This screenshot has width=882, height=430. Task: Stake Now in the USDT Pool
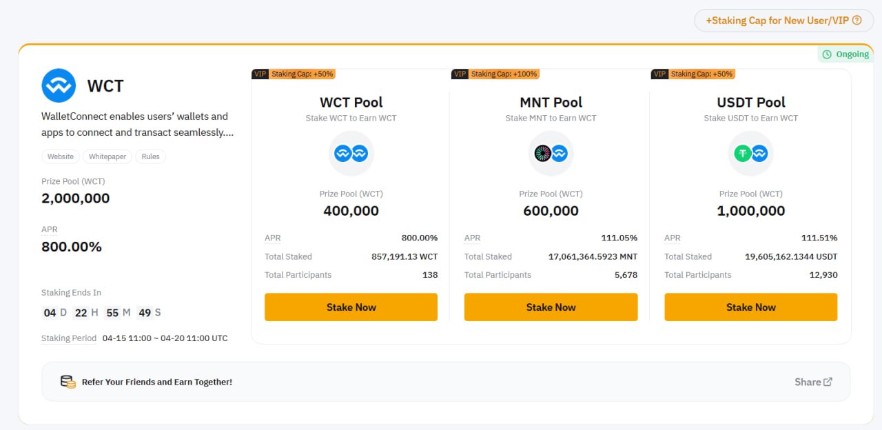pyautogui.click(x=751, y=307)
